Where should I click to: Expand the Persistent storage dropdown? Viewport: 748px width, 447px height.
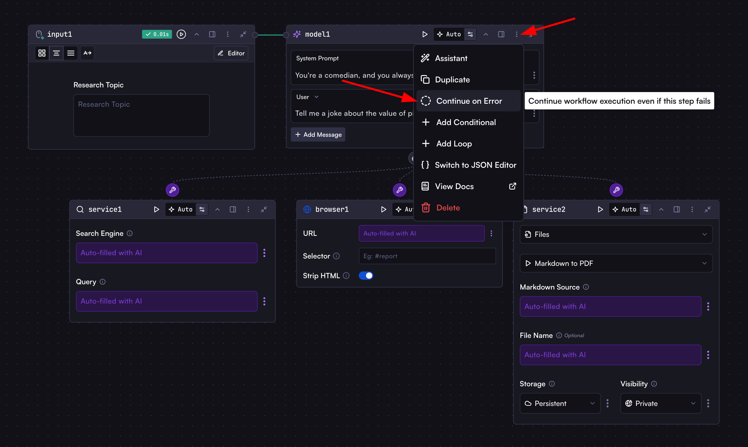pyautogui.click(x=560, y=403)
